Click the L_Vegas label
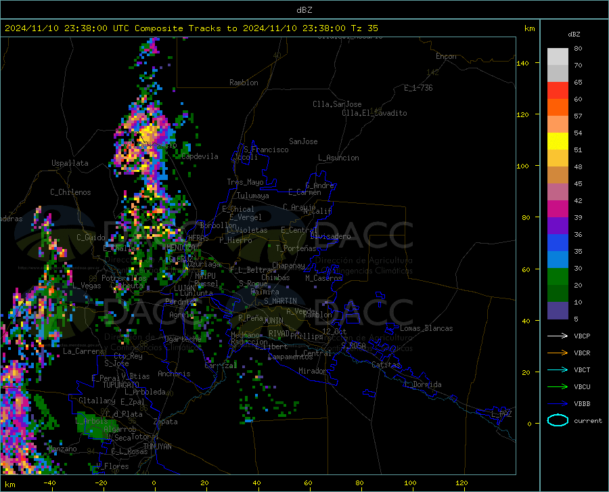This screenshot has height=492, width=609. (87, 286)
